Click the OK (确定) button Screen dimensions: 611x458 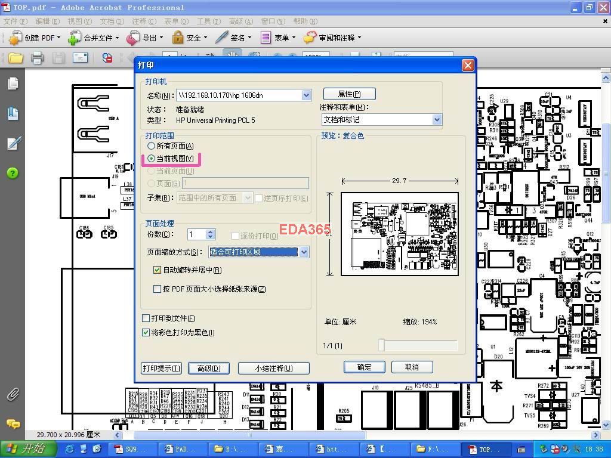point(365,367)
